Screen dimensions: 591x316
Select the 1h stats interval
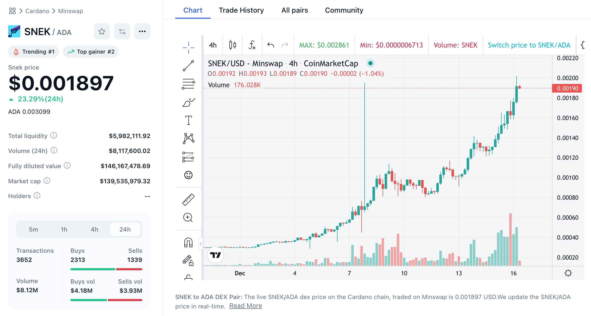[x=64, y=230]
